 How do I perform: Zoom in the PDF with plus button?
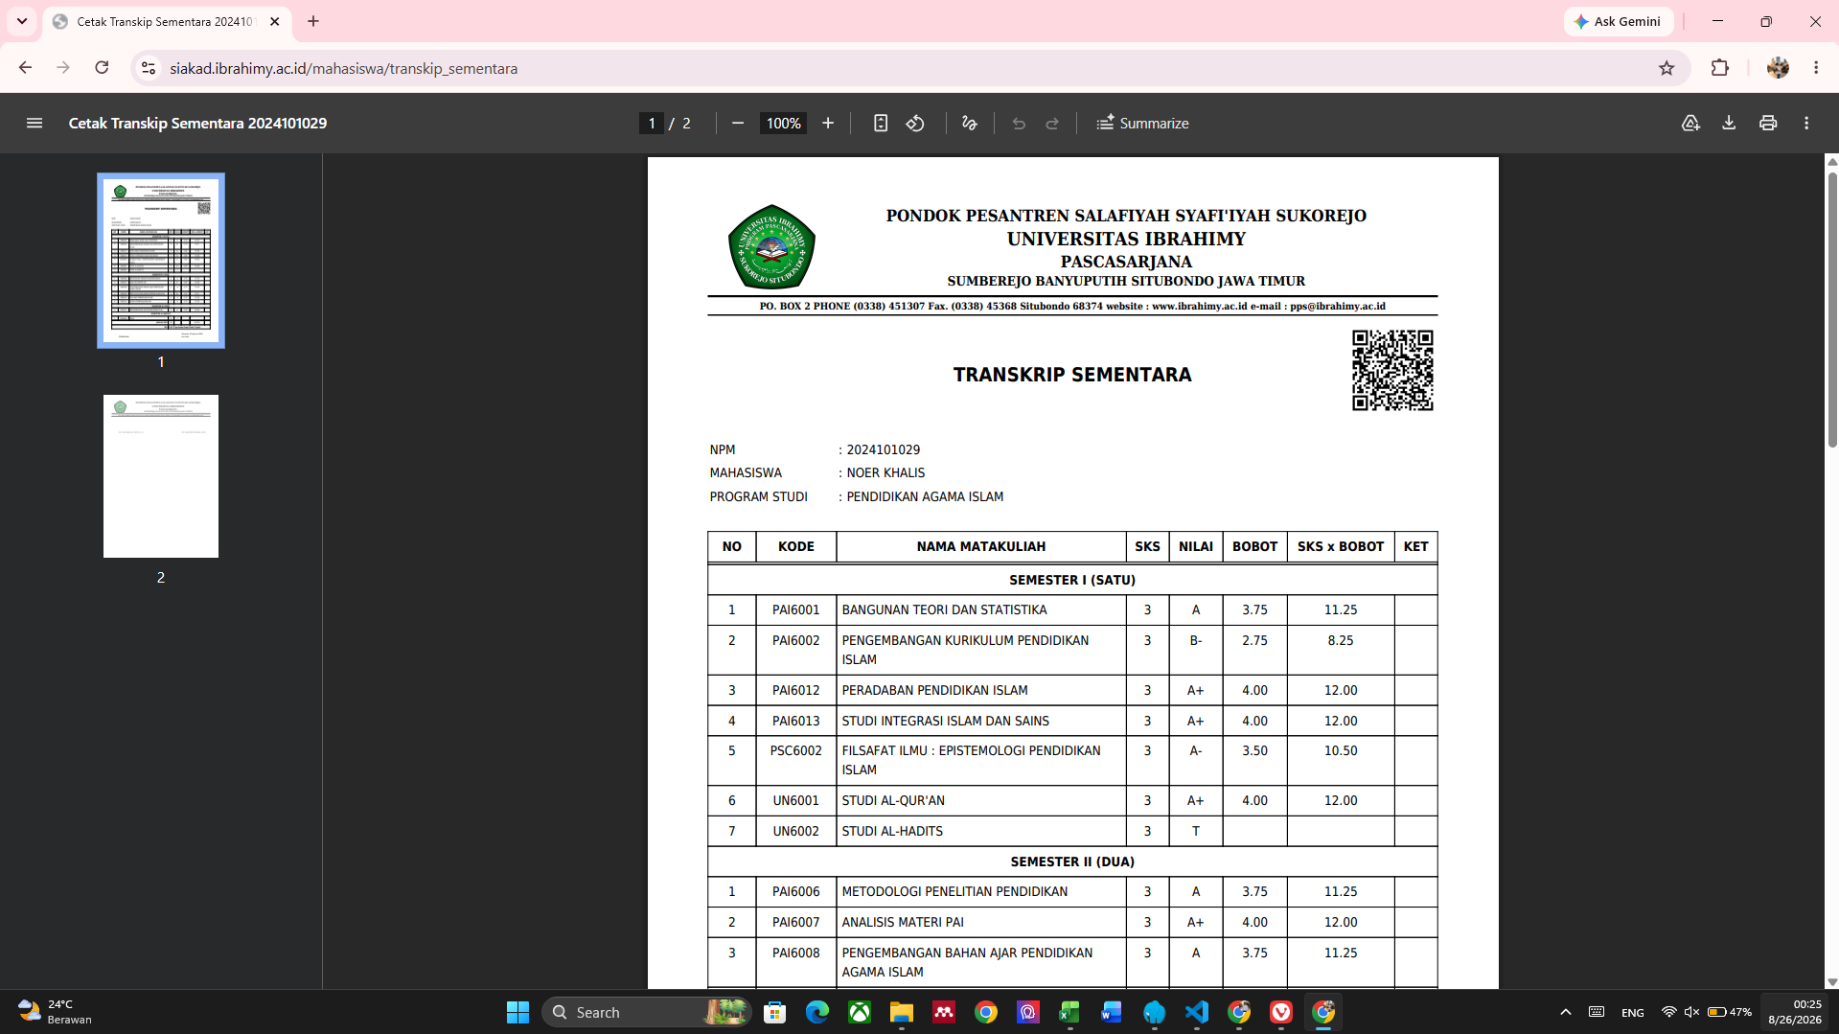pos(828,123)
